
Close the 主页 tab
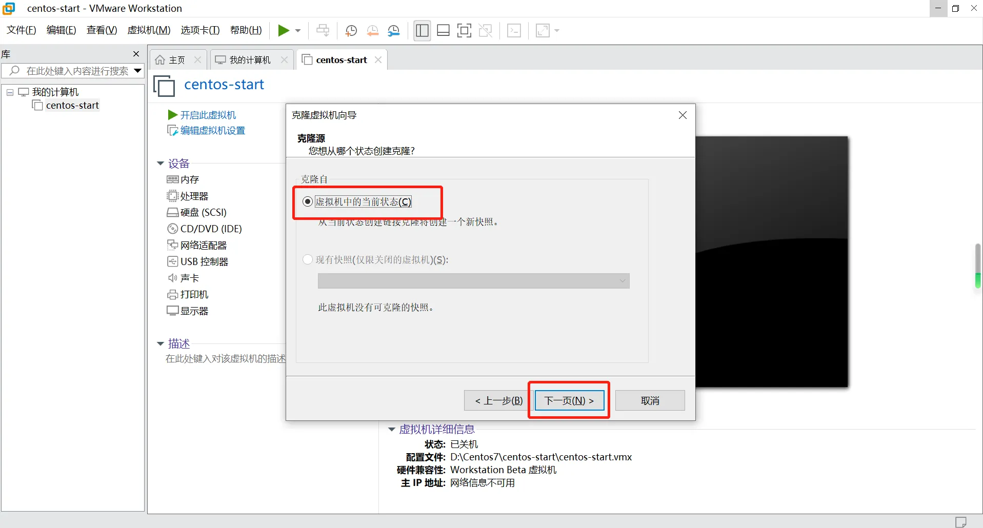(197, 60)
